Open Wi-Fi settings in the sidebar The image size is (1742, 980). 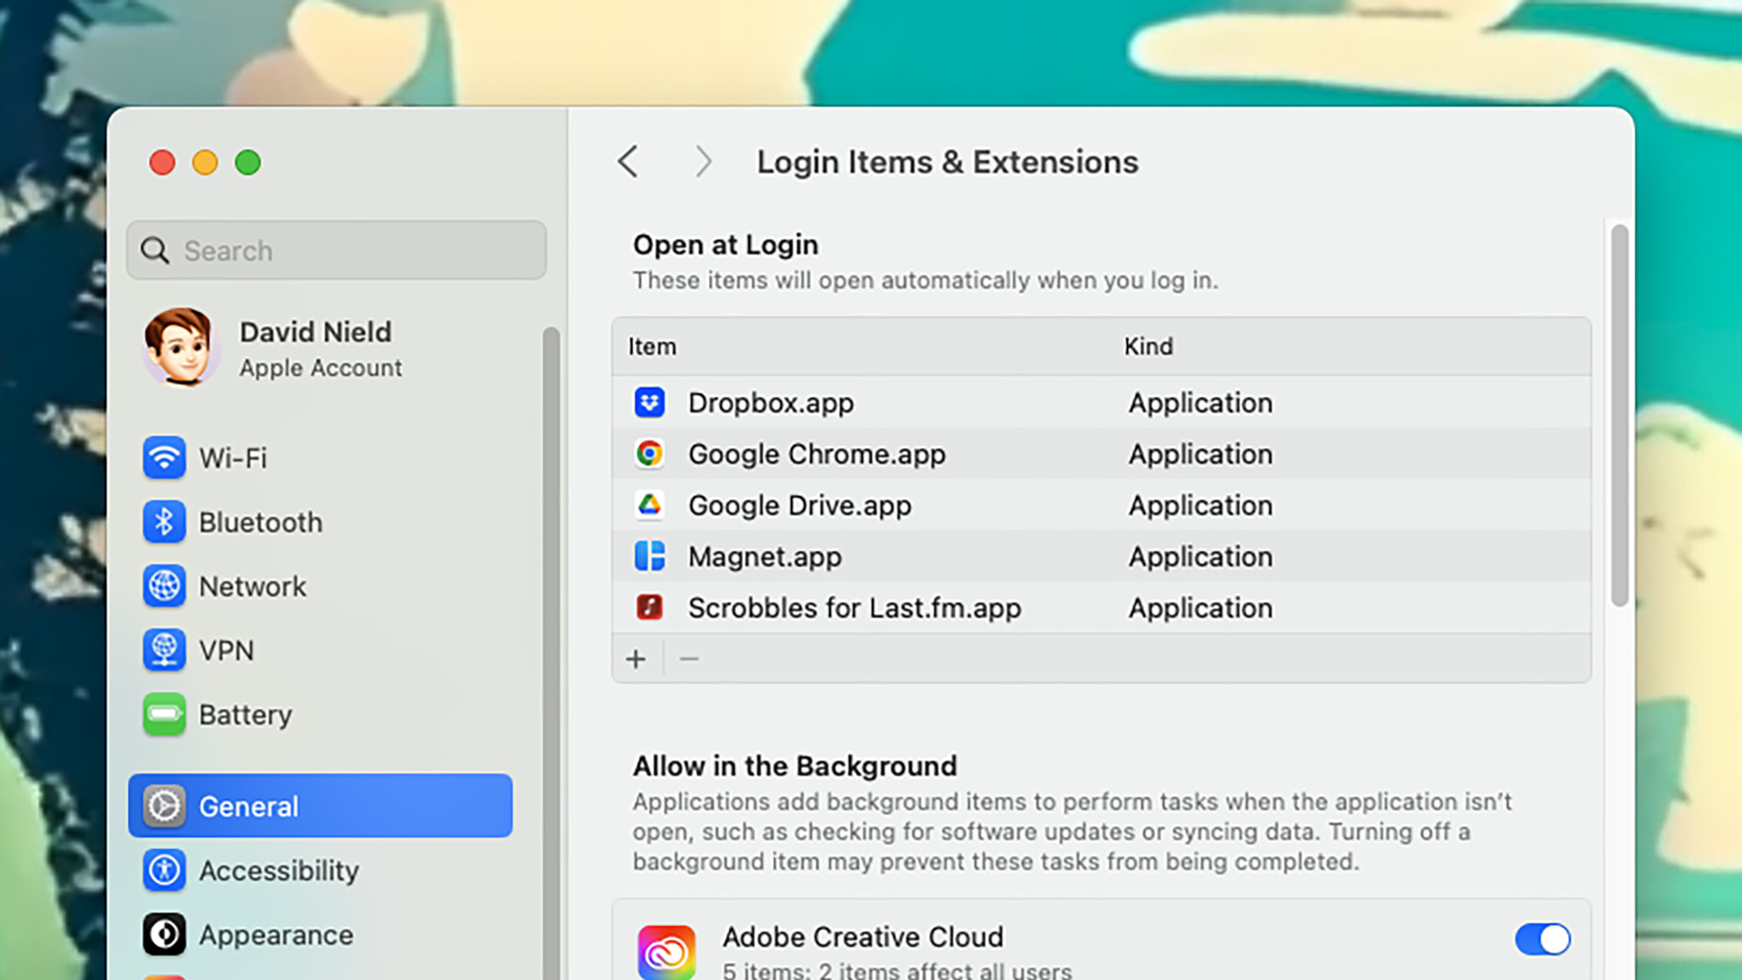(233, 458)
